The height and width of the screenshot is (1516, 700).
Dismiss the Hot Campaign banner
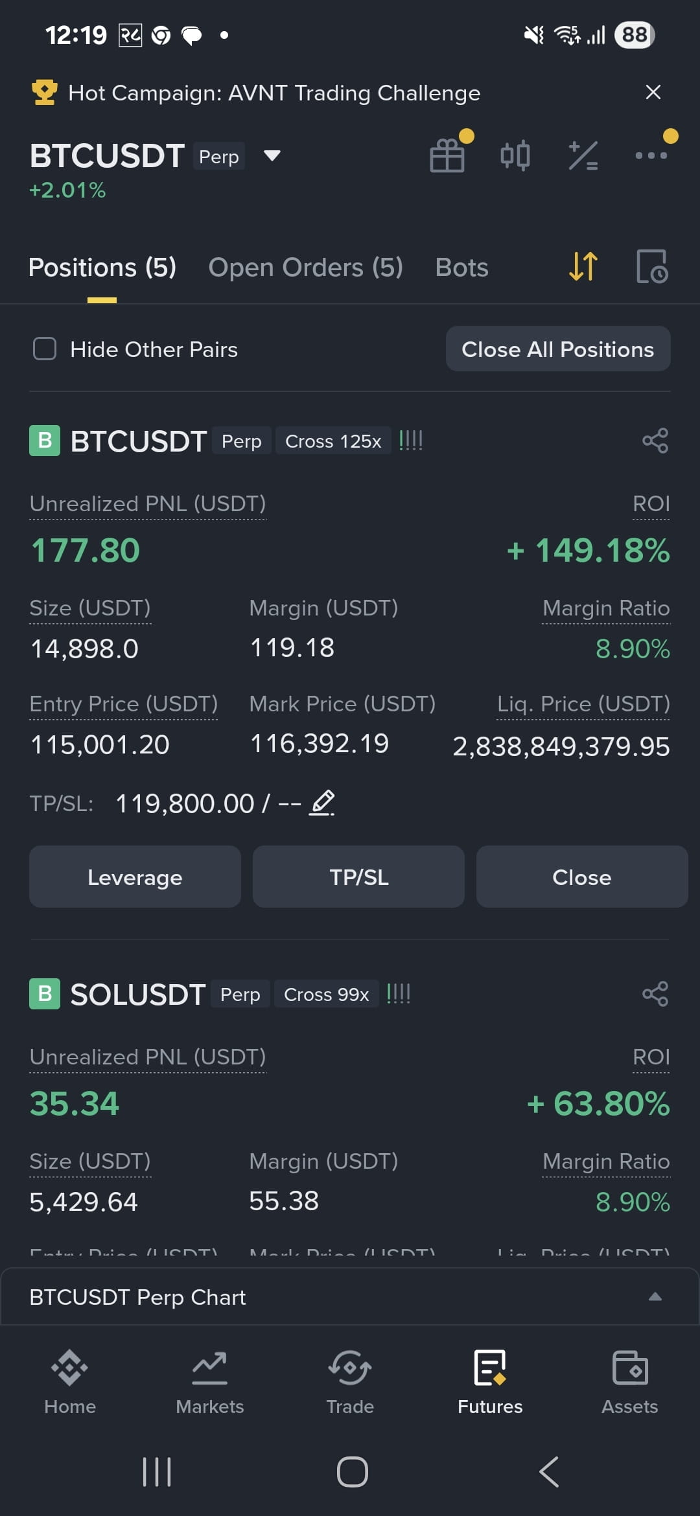click(x=653, y=92)
